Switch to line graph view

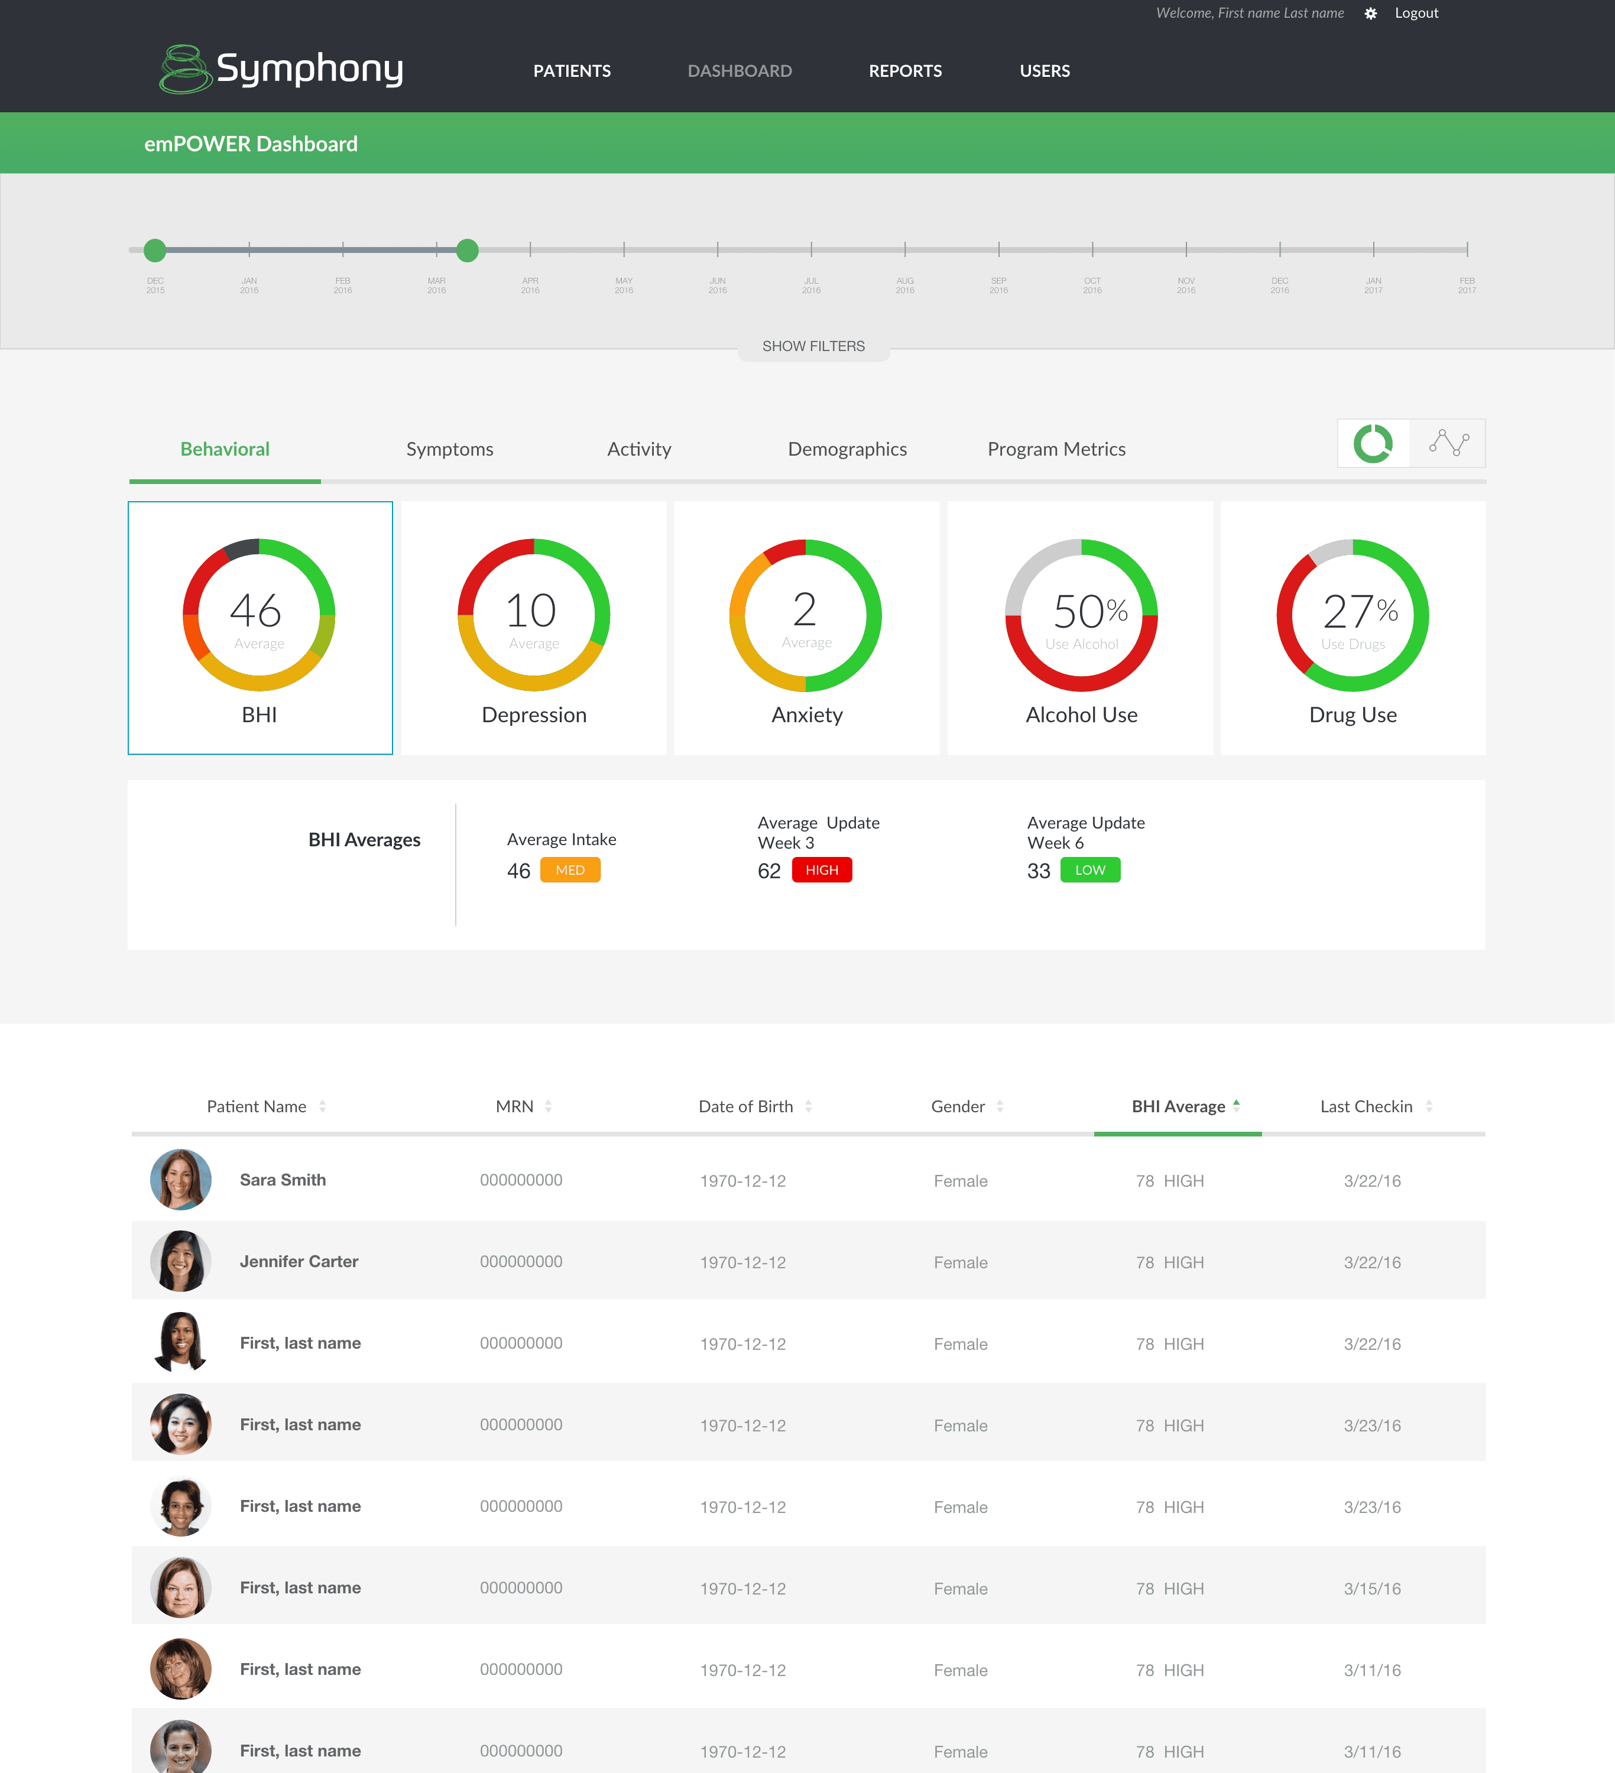coord(1448,443)
